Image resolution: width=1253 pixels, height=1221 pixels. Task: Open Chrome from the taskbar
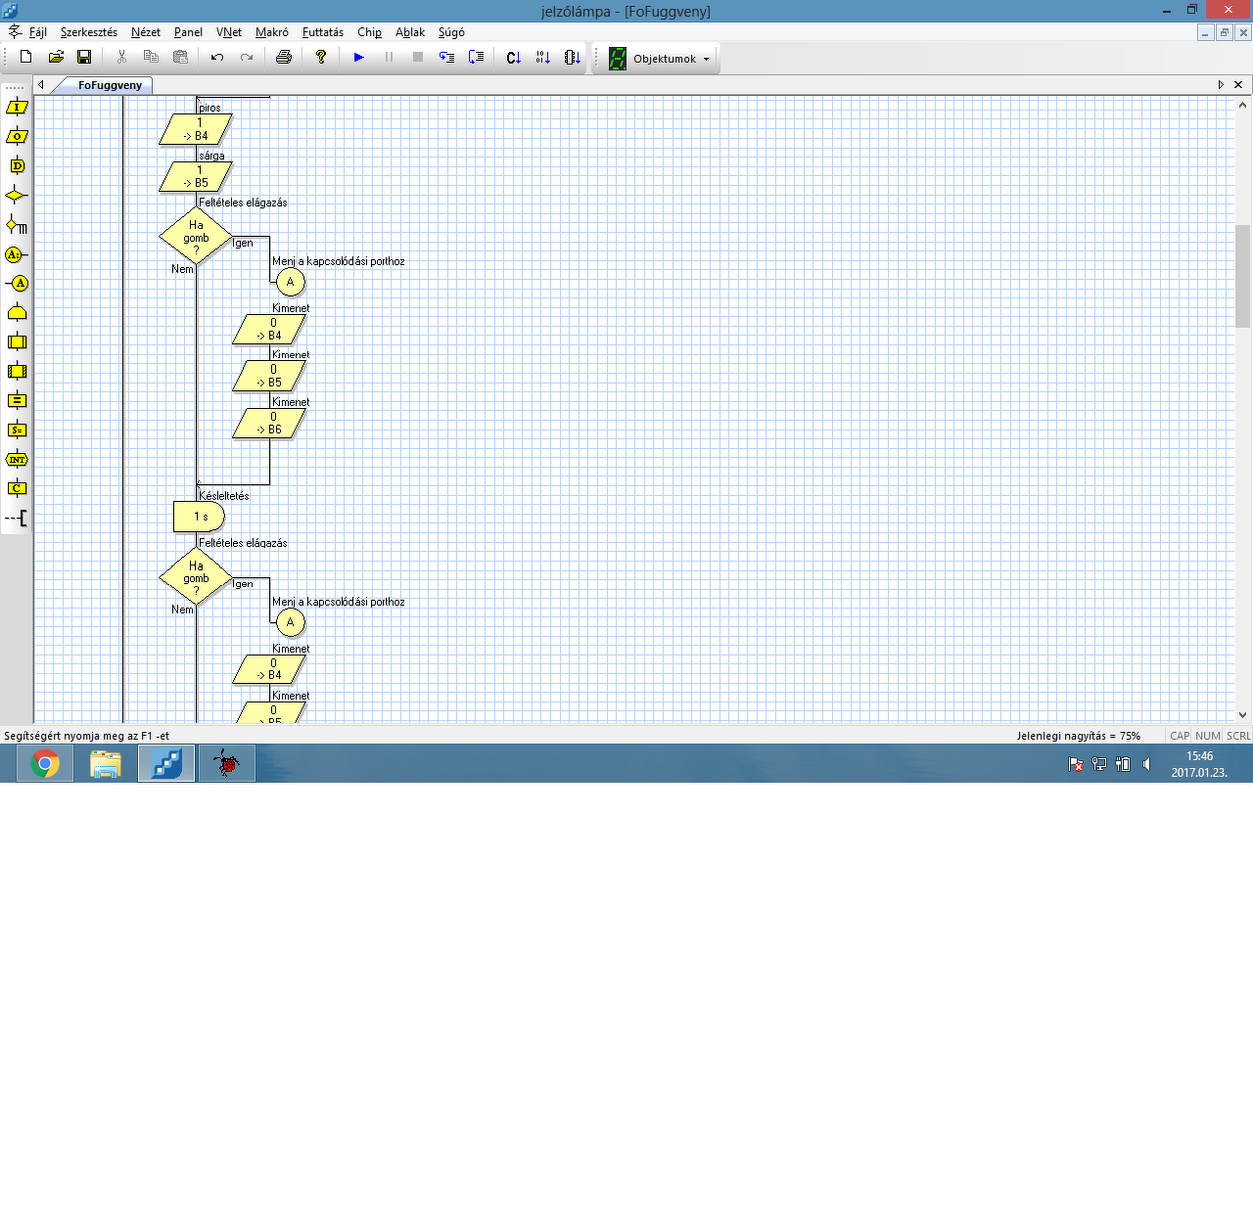click(45, 763)
